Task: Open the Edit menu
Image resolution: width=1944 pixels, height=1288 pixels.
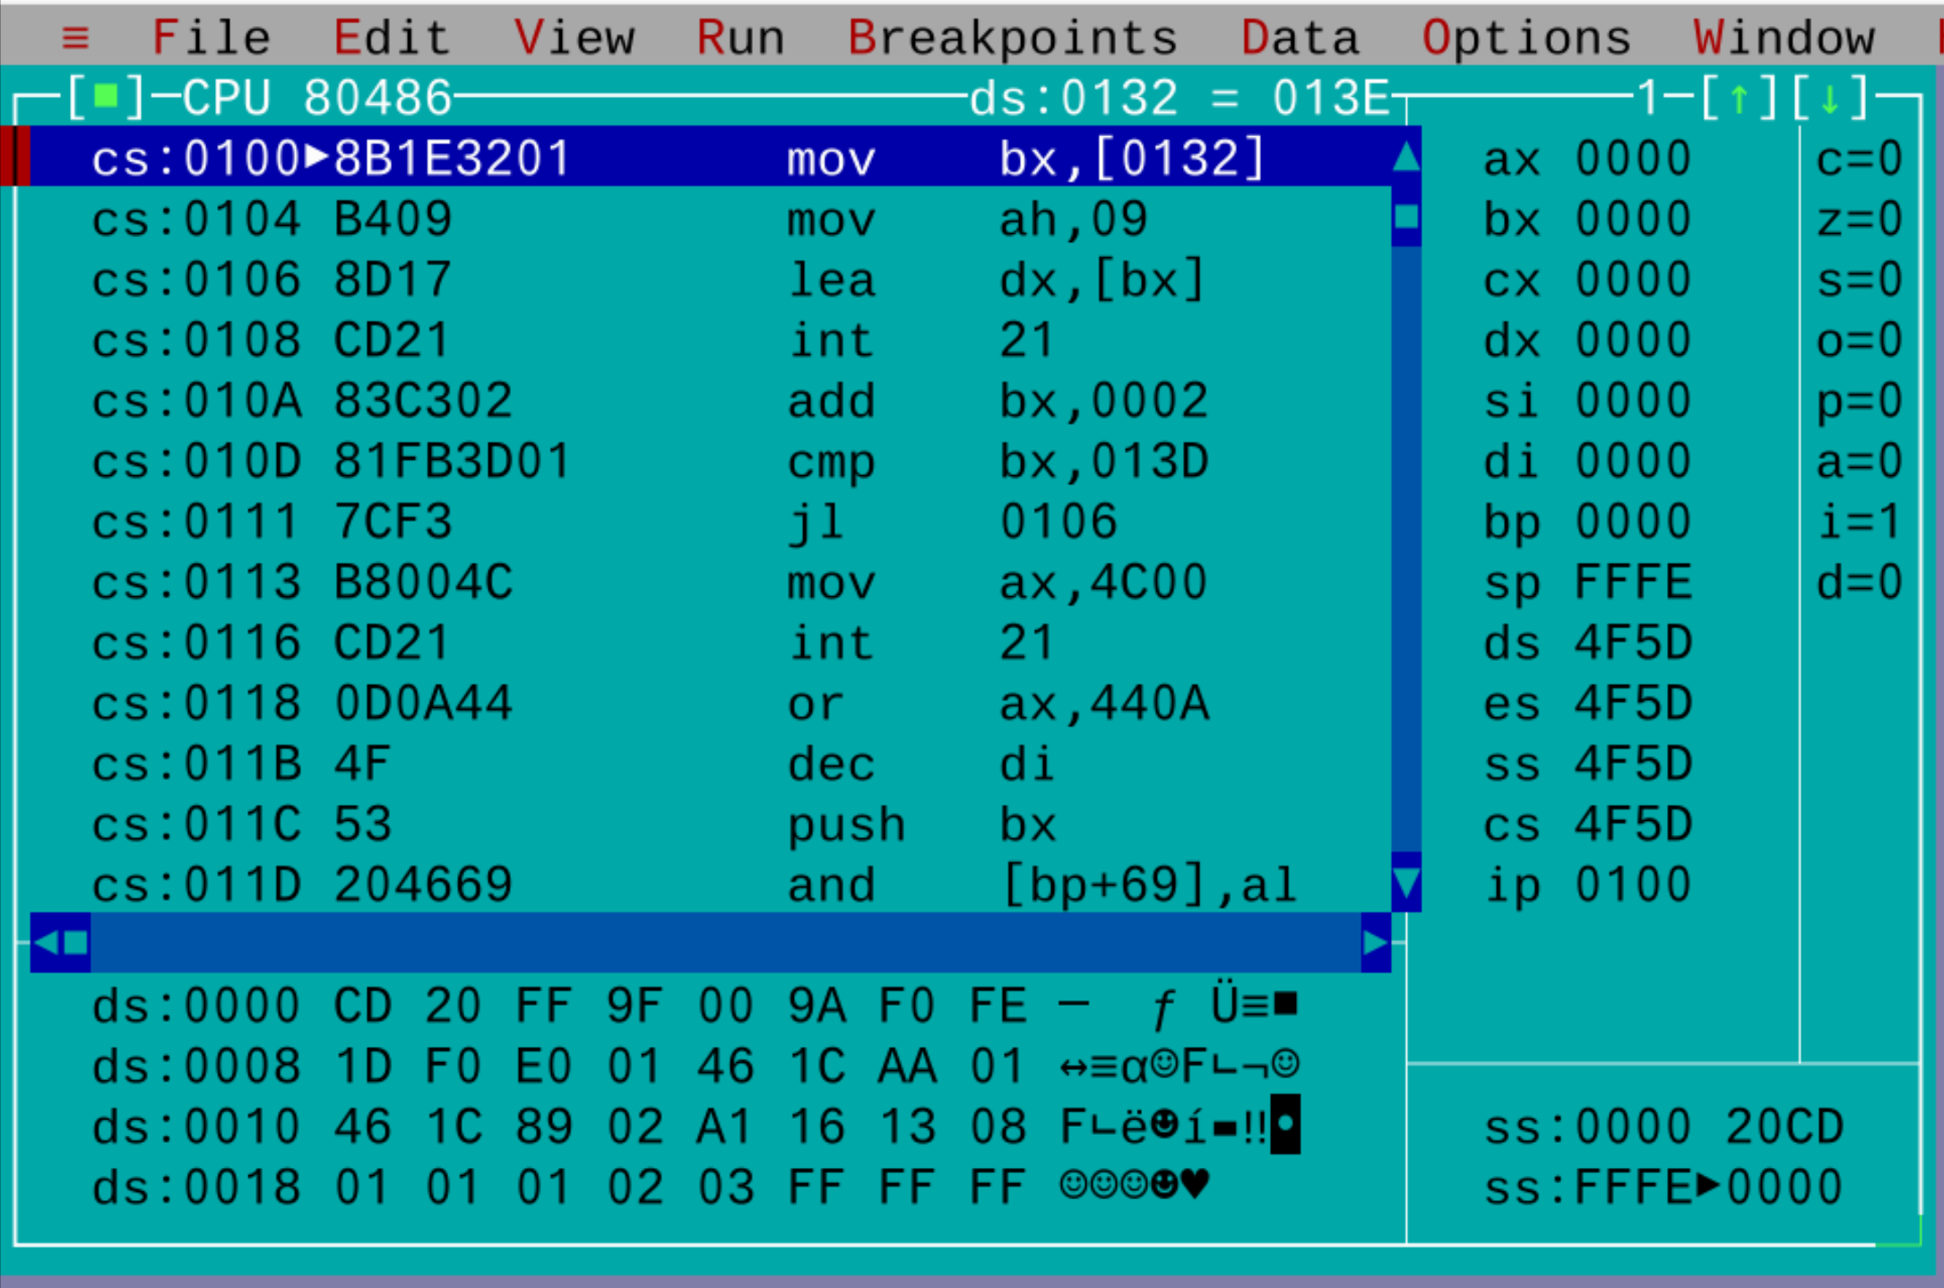Action: pos(392,38)
